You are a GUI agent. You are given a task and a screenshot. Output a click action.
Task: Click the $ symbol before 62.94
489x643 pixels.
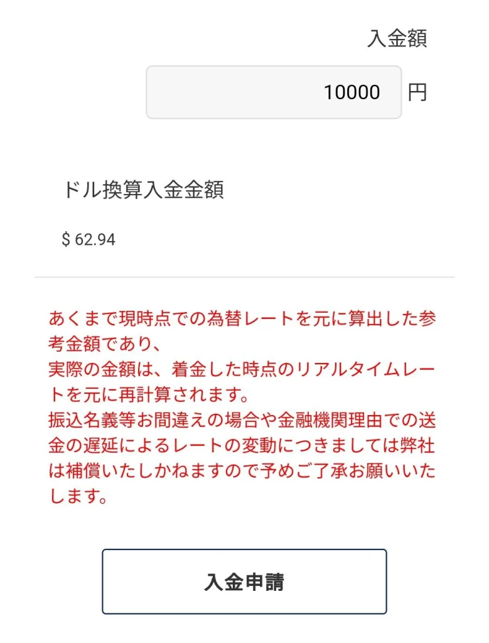coord(66,240)
